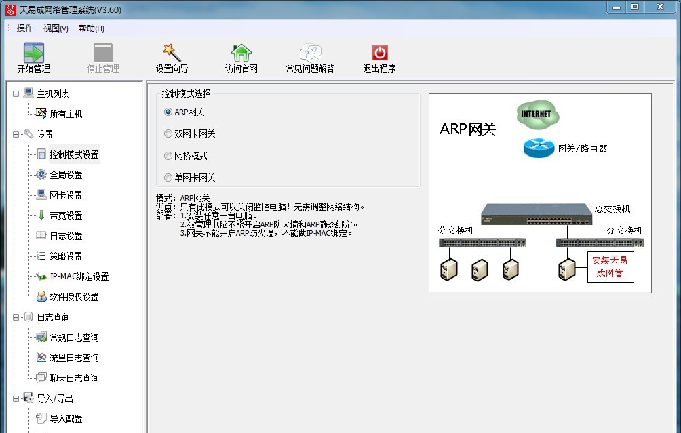Click the 访问官网 home icon
Screen dimensions: 681x433
[x=242, y=56]
